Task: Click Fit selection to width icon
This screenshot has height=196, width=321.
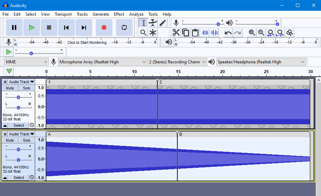Action: (x=271, y=33)
